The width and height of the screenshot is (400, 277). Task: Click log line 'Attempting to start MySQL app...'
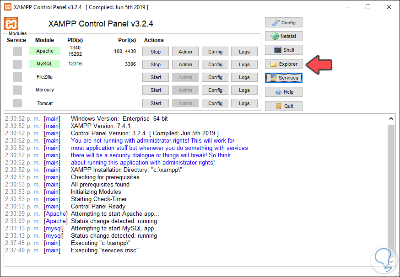coord(115,229)
